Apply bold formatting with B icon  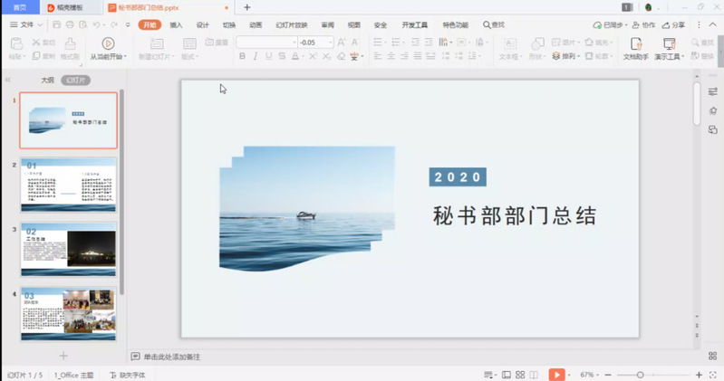[x=242, y=56]
